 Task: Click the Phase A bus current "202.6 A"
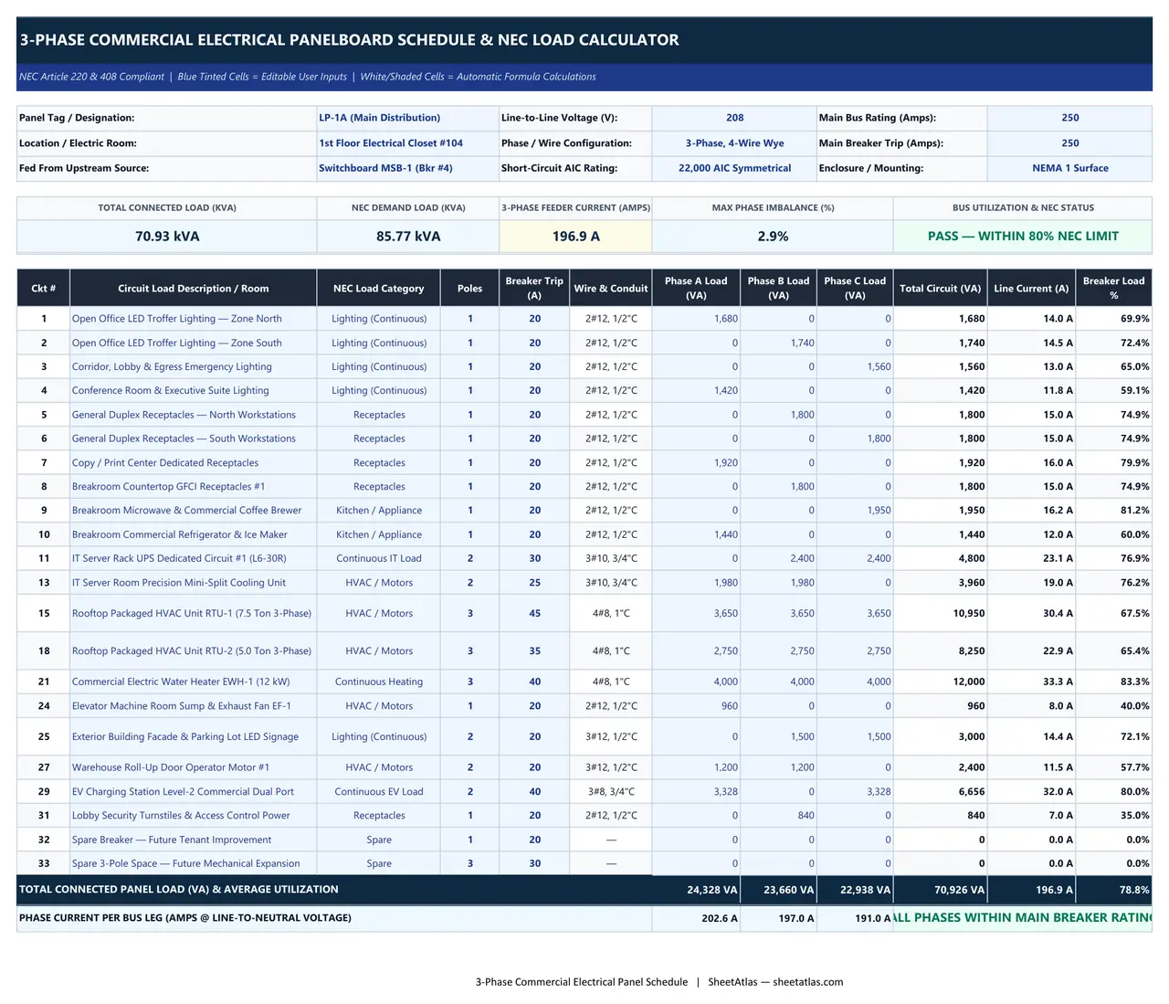[x=696, y=918]
